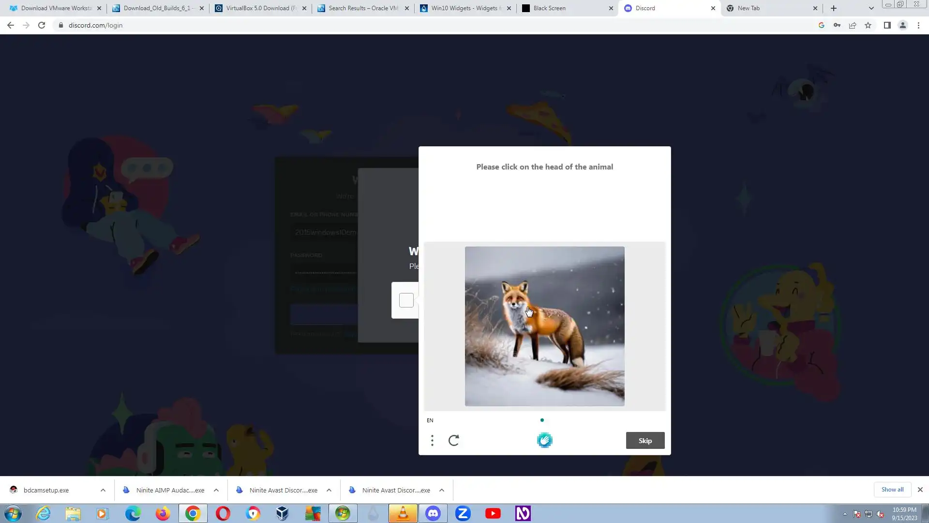Click the captcha refresh challenge icon
929x523 pixels.
point(453,440)
